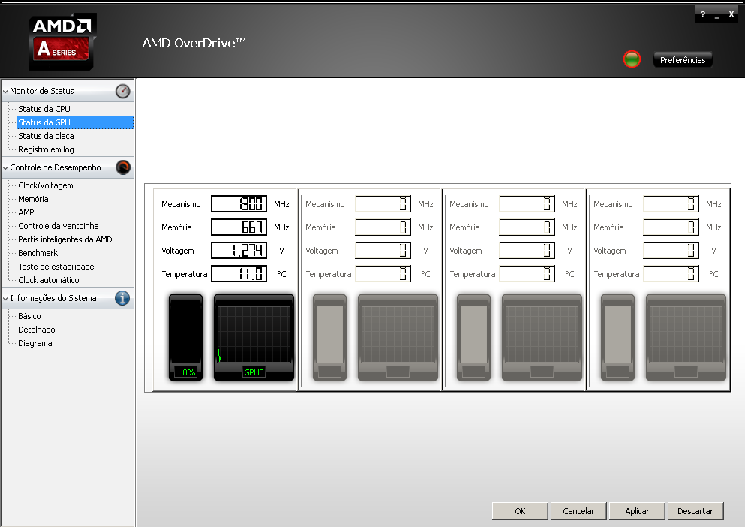
Task: Open Status da placa page
Action: (x=46, y=136)
